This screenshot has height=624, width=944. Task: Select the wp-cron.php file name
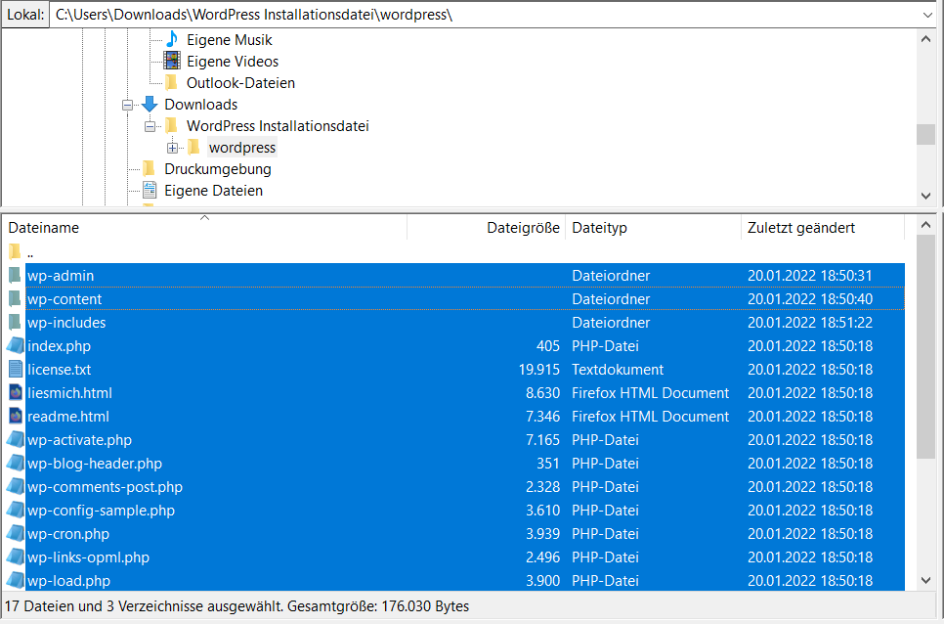click(68, 534)
